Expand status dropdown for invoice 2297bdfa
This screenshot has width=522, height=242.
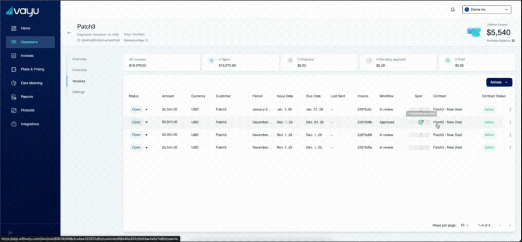146,147
